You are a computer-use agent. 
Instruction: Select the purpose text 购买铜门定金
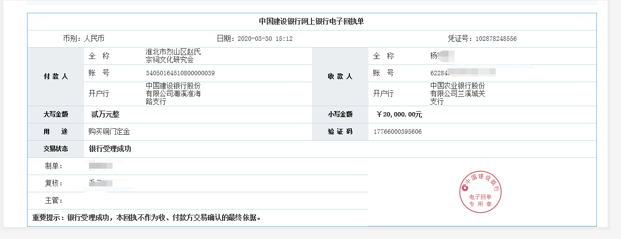(109, 132)
